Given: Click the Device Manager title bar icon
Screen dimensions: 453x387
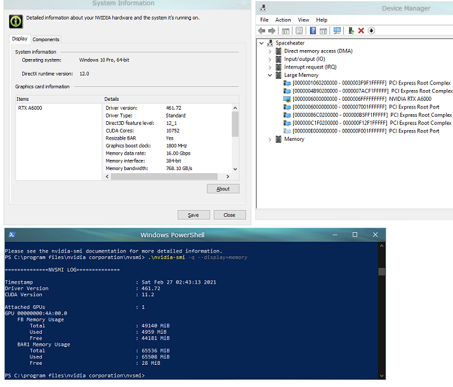Looking at the screenshot, I should 263,8.
